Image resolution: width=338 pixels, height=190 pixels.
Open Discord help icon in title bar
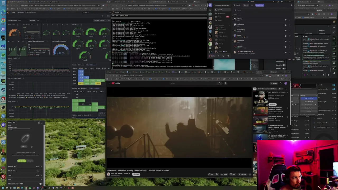coord(282,2)
